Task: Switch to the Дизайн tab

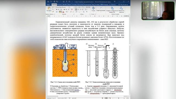Action: [x=65, y=5]
